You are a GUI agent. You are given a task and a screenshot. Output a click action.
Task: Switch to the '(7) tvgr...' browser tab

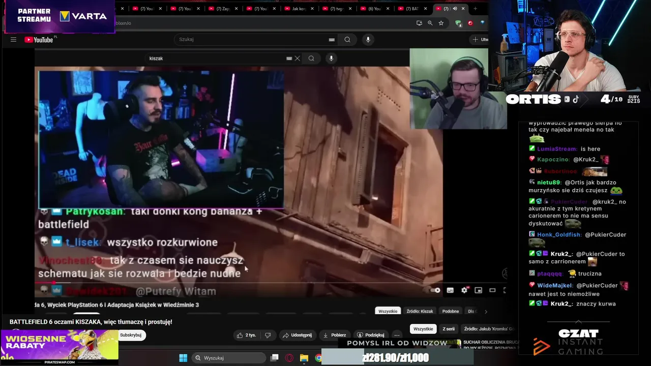click(337, 9)
